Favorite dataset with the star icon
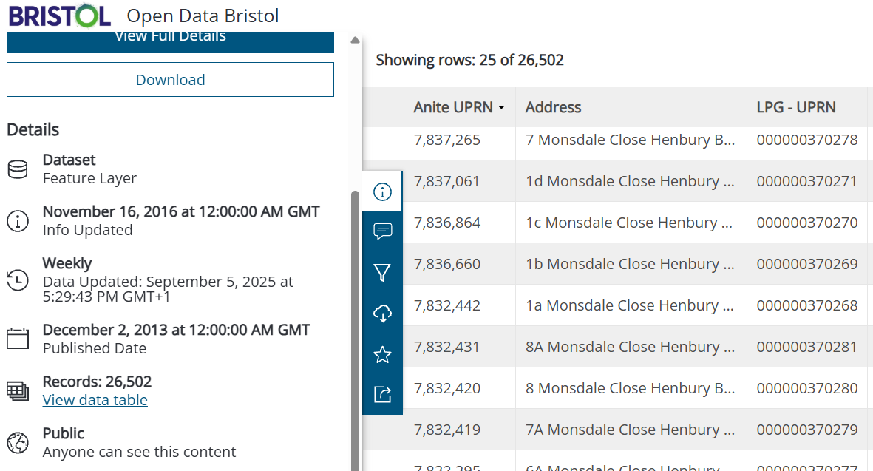 pos(382,355)
